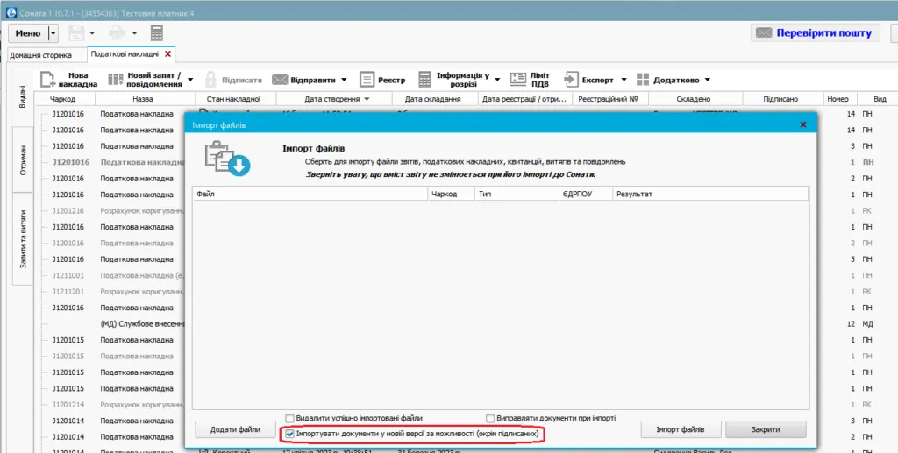
Task: Click the save diskette icon
Action: click(x=77, y=33)
